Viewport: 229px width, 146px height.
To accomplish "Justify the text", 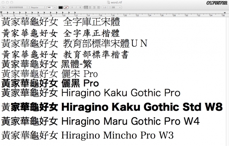I will (99, 7).
